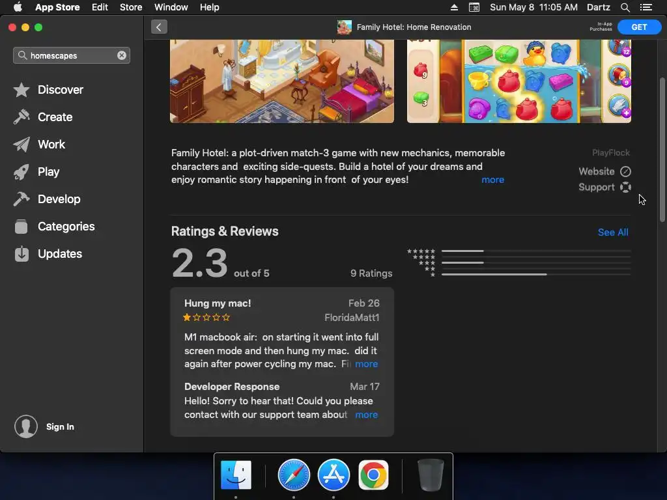Click the Ratings & Reviews heading
667x500 pixels.
(x=225, y=231)
